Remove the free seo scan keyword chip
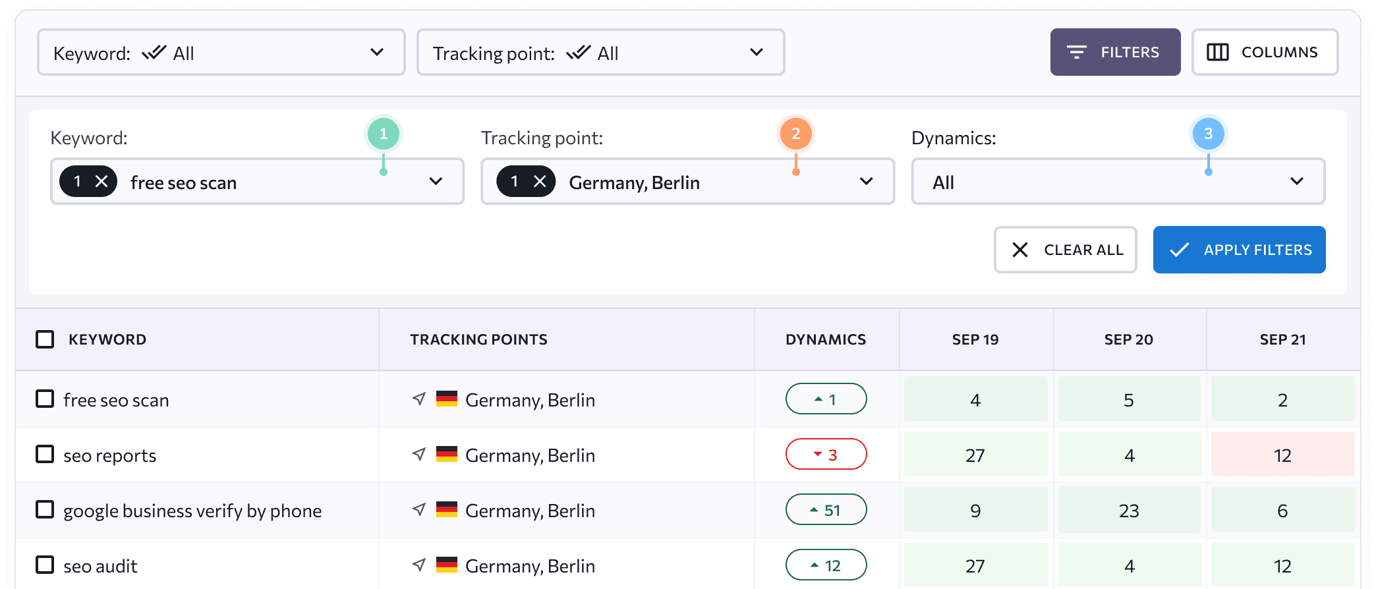Image resolution: width=1376 pixels, height=589 pixels. pyautogui.click(x=101, y=182)
